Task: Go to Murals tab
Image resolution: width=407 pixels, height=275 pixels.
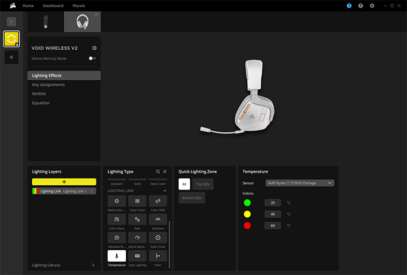Action: click(78, 5)
